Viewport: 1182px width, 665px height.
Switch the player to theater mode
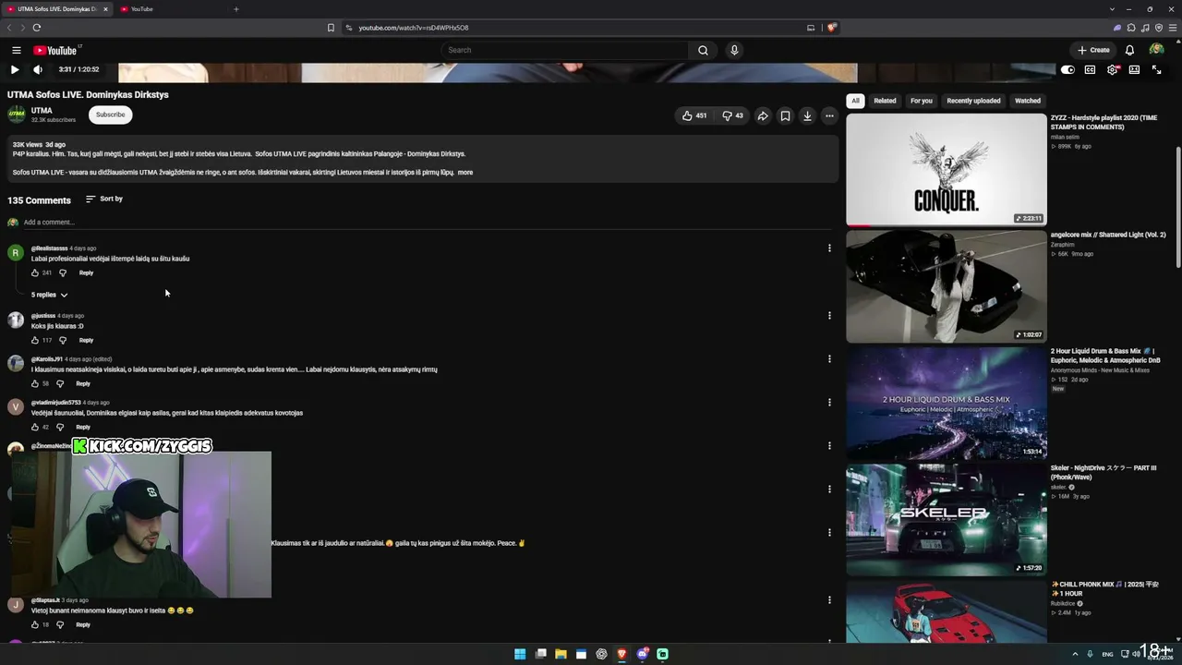(1134, 69)
